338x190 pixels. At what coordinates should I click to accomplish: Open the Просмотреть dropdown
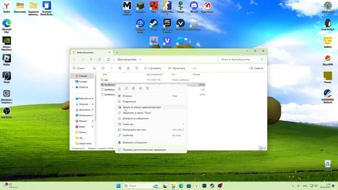click(x=178, y=68)
